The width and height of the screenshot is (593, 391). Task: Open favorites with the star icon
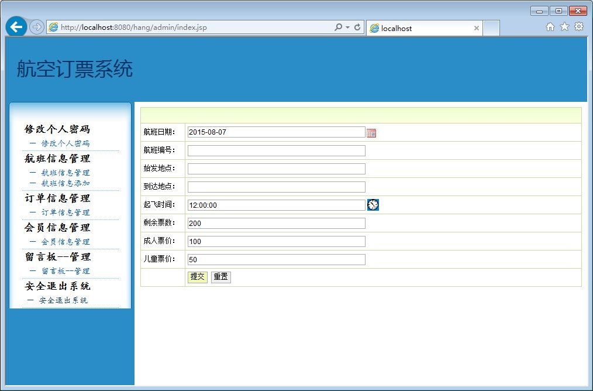pos(564,26)
